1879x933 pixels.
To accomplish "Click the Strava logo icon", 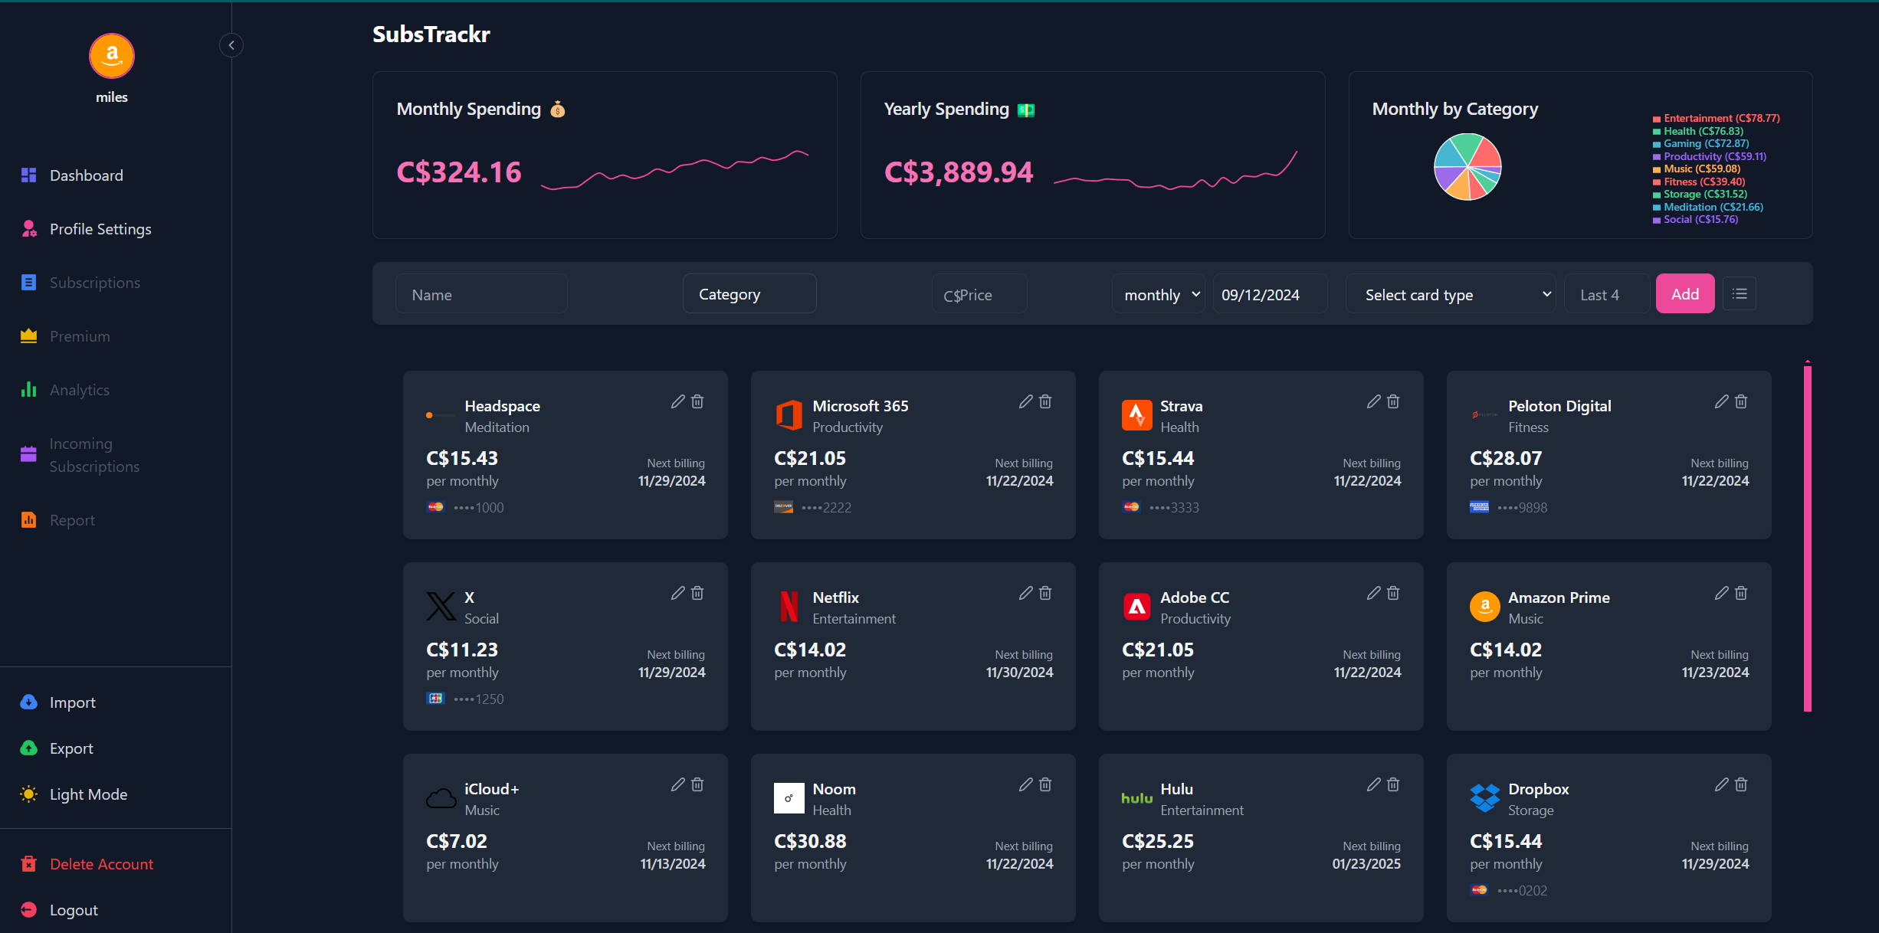I will click(1137, 415).
